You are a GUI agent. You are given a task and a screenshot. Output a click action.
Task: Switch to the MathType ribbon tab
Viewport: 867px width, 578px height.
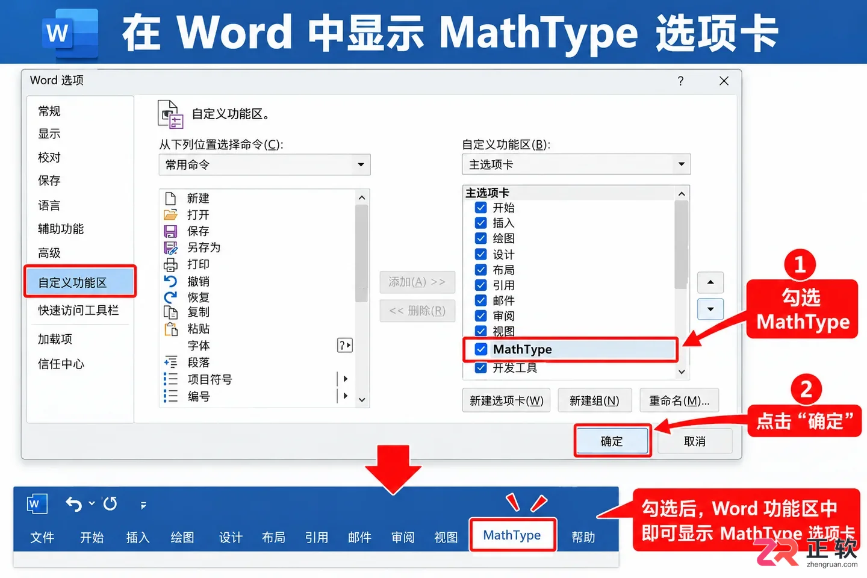(x=512, y=535)
